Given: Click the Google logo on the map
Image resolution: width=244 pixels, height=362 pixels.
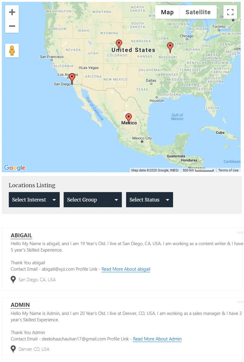Looking at the screenshot, I should (14, 167).
